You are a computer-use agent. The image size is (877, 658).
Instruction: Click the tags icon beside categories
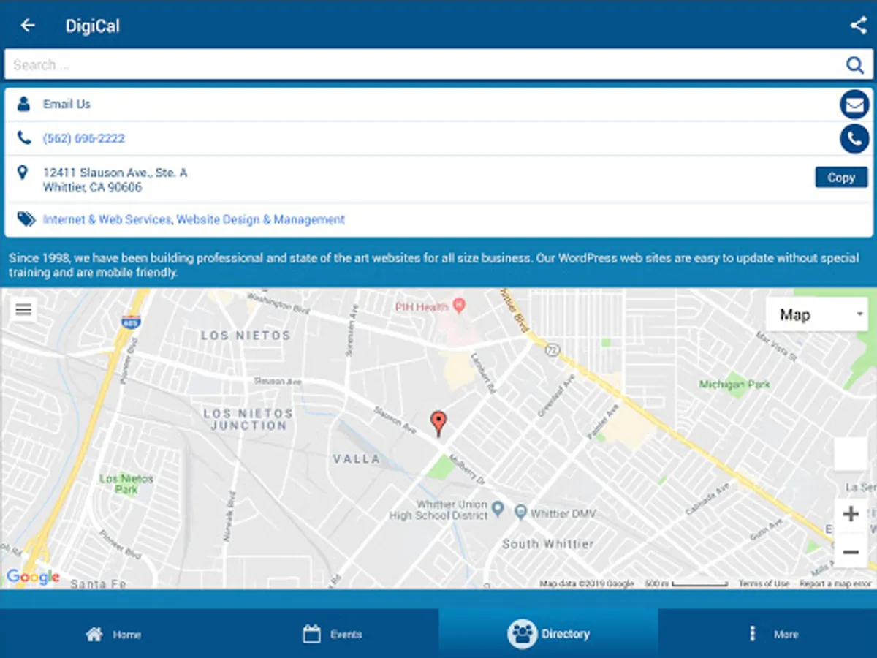[x=26, y=219]
